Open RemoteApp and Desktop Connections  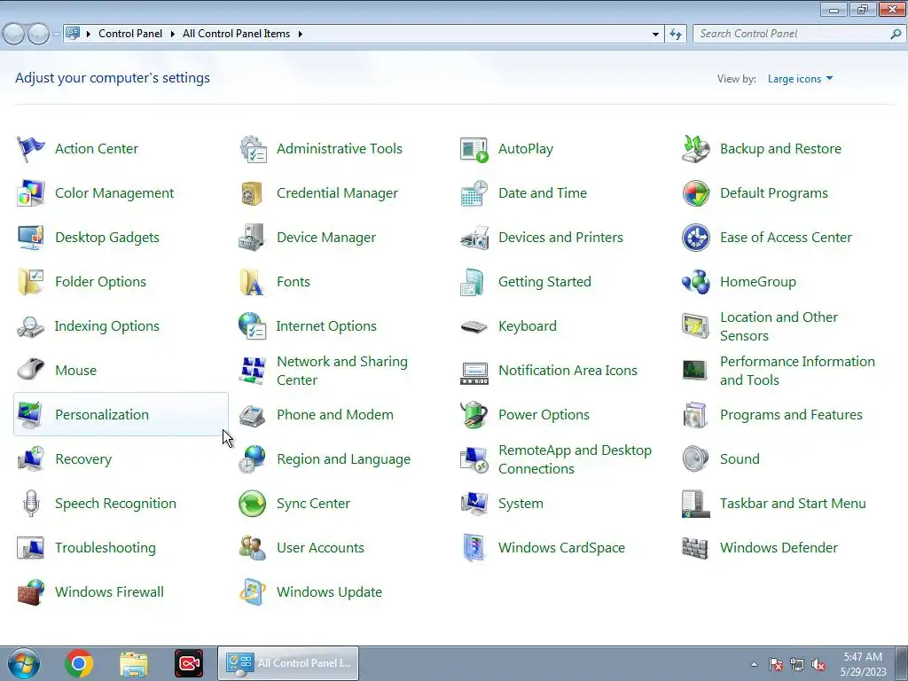(x=575, y=459)
